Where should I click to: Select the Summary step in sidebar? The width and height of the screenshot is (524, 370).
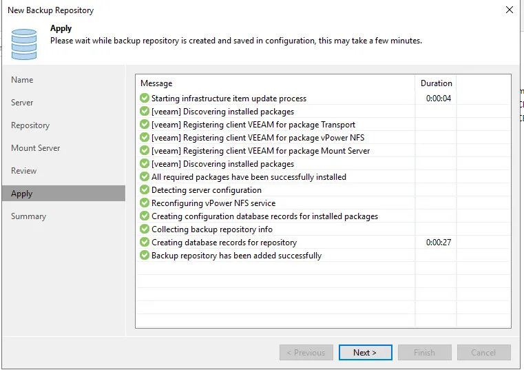point(28,216)
